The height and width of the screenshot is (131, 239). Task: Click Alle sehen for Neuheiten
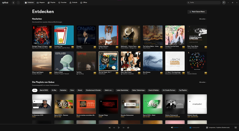pos(203,19)
